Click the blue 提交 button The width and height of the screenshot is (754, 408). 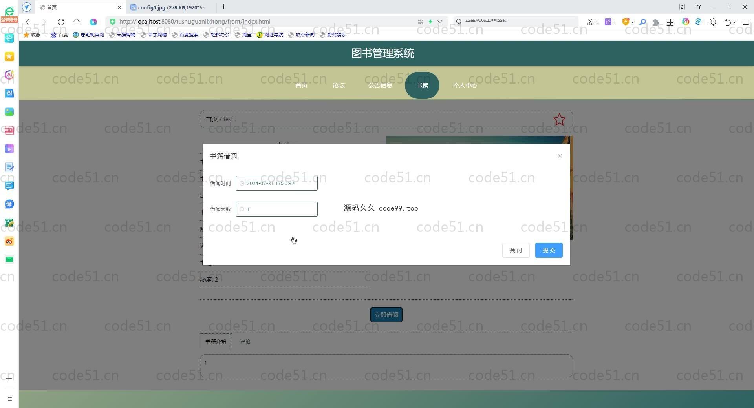[549, 250]
